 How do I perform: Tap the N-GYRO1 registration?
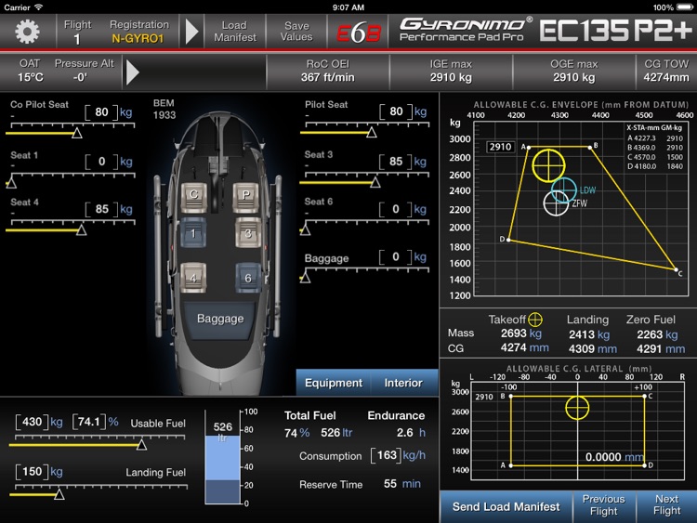click(x=138, y=39)
